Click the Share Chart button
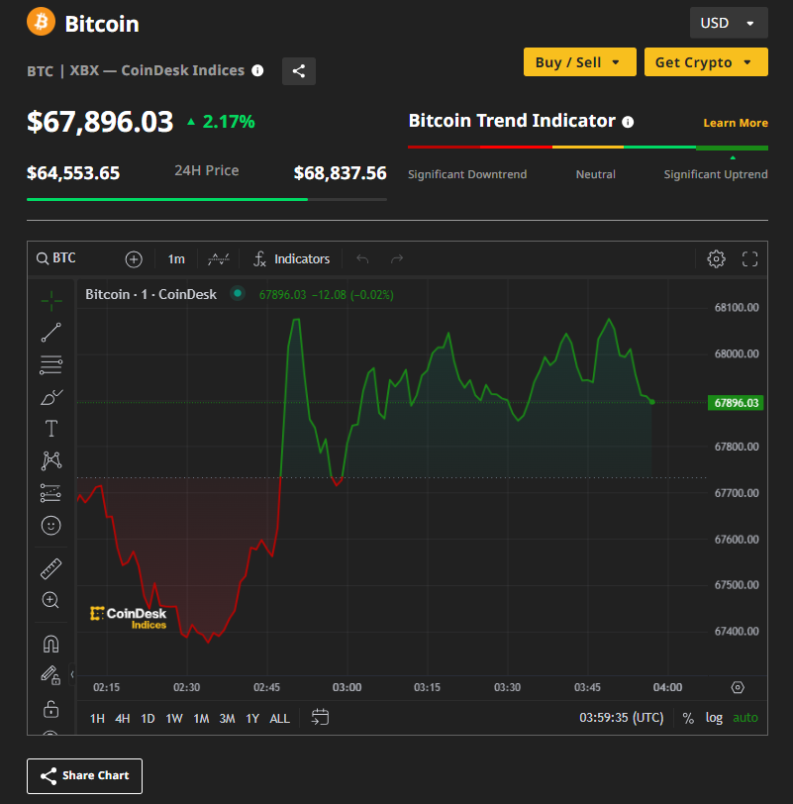 click(84, 776)
